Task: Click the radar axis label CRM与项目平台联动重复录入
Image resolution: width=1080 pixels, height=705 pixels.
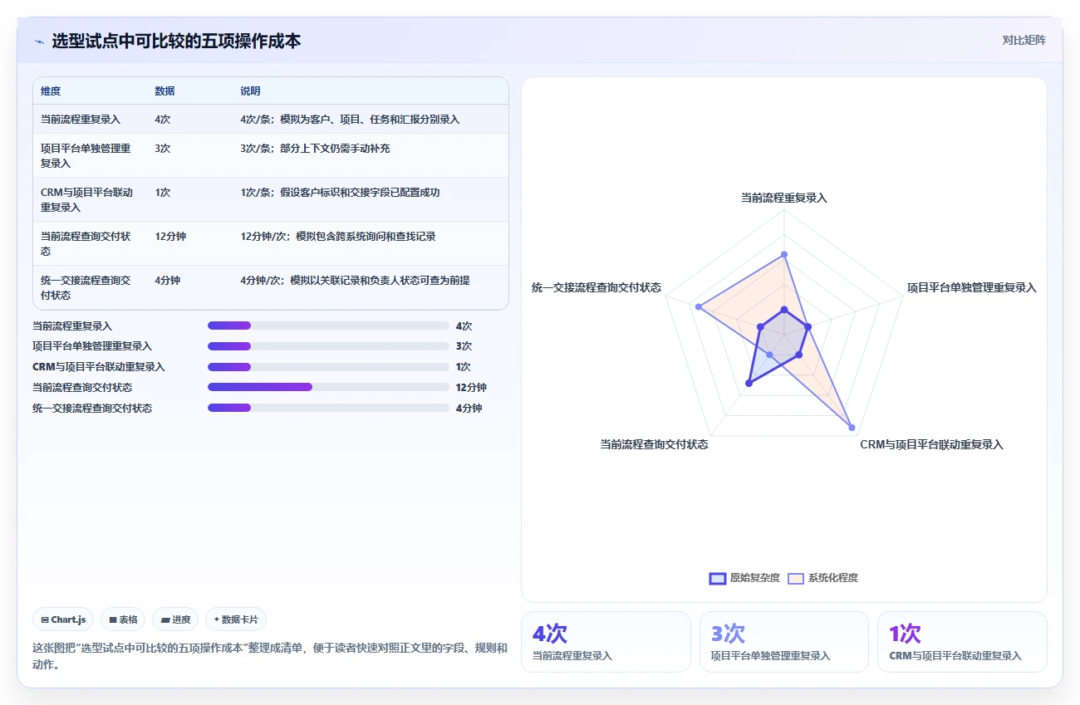Action: tap(931, 444)
